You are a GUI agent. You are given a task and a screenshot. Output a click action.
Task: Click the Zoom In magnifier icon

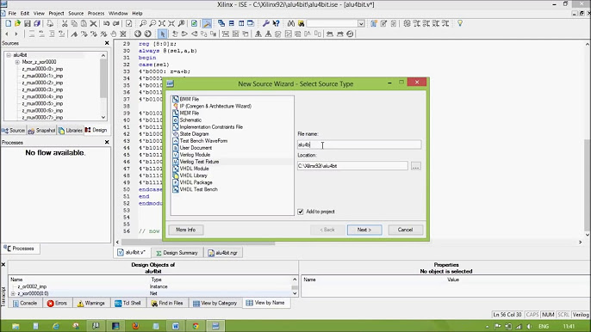(x=143, y=23)
